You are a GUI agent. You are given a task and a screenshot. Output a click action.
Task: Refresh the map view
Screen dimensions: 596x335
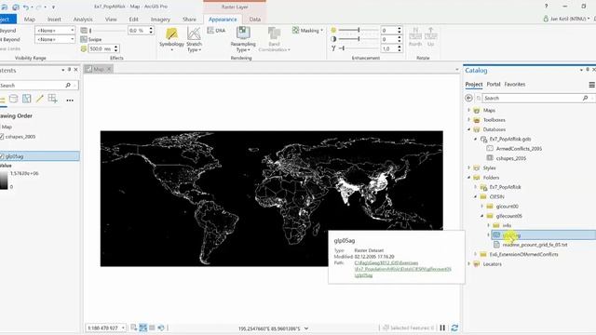pyautogui.click(x=454, y=328)
